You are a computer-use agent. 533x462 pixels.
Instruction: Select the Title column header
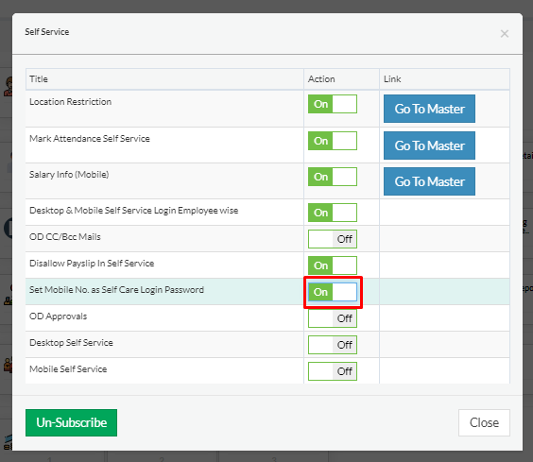point(39,79)
